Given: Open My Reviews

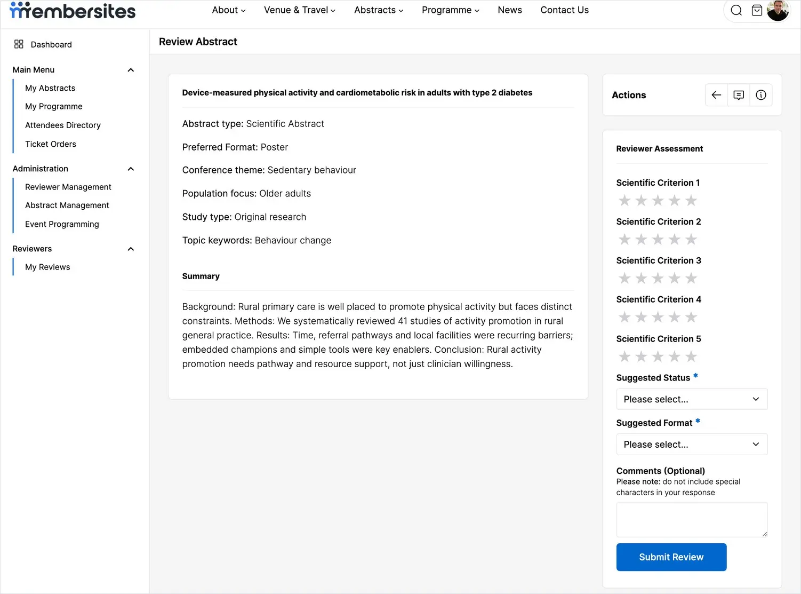Looking at the screenshot, I should click(x=47, y=267).
